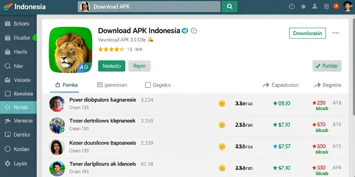This screenshot has width=355, height=177.
Task: Click the green Nekado button
Action: (x=112, y=66)
